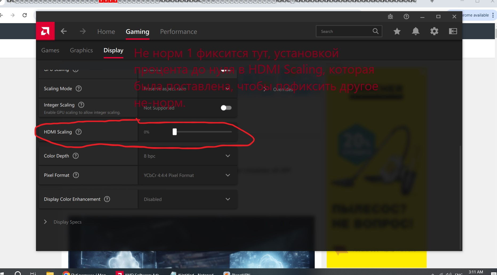Image resolution: width=497 pixels, height=275 pixels.
Task: Switch to the Home tab
Action: 106,31
